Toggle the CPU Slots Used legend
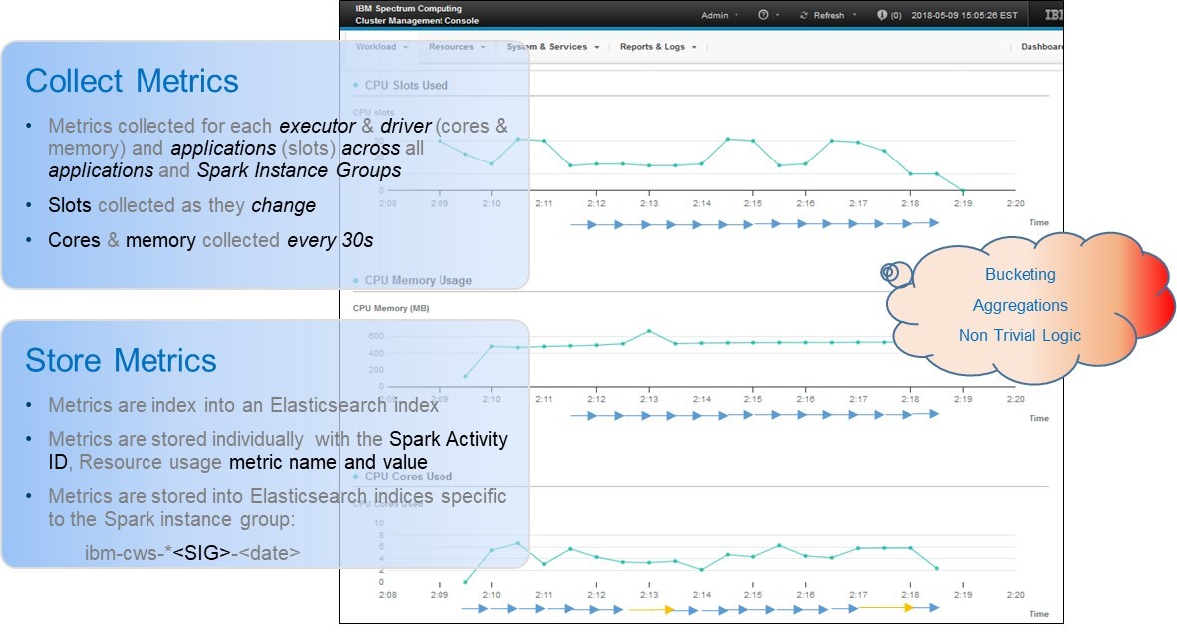Image resolution: width=1177 pixels, height=638 pixels. click(x=400, y=85)
